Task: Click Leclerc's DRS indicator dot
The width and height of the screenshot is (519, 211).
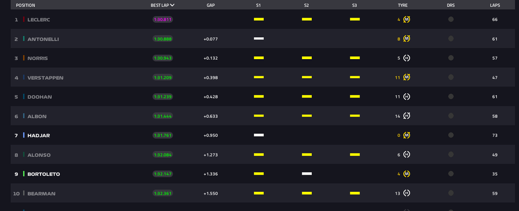Action: click(x=451, y=20)
